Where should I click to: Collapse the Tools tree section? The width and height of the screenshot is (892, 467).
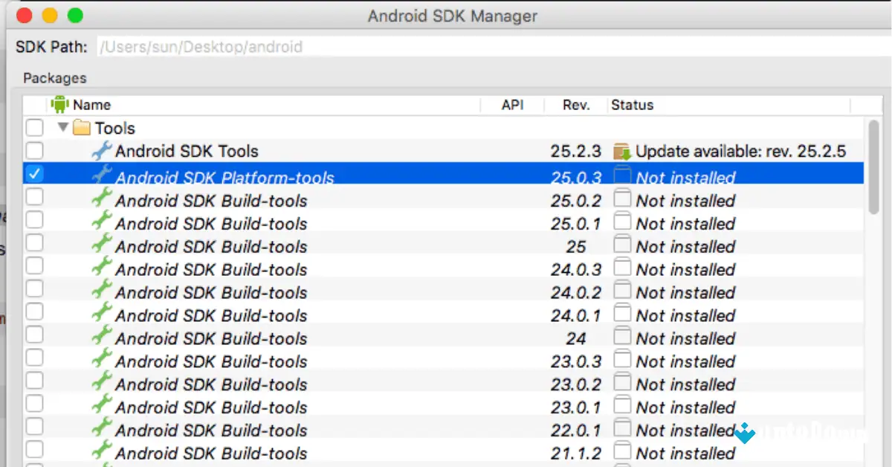tap(63, 128)
